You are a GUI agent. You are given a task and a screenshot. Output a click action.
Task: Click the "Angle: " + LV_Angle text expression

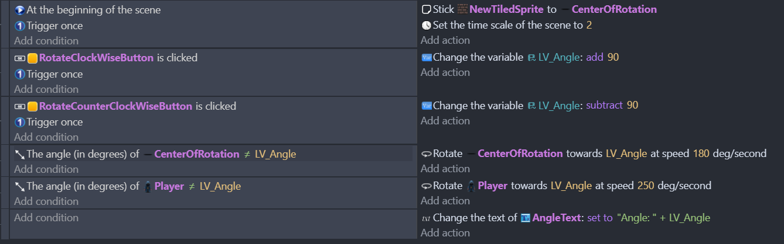tap(663, 218)
